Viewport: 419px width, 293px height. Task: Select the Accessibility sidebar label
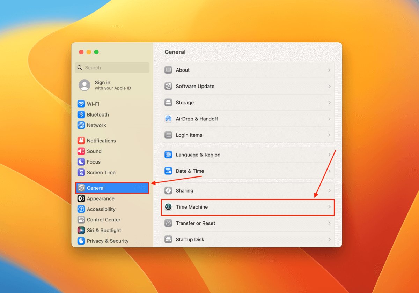click(x=101, y=209)
